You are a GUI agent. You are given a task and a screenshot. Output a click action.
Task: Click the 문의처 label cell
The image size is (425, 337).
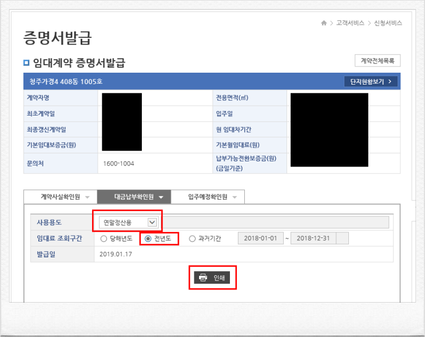coord(61,163)
